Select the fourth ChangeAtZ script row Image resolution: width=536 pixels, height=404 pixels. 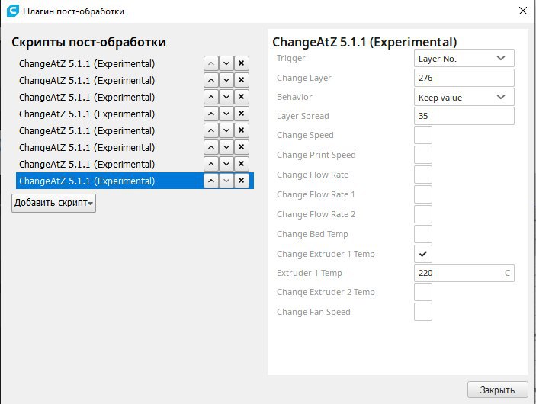point(135,114)
